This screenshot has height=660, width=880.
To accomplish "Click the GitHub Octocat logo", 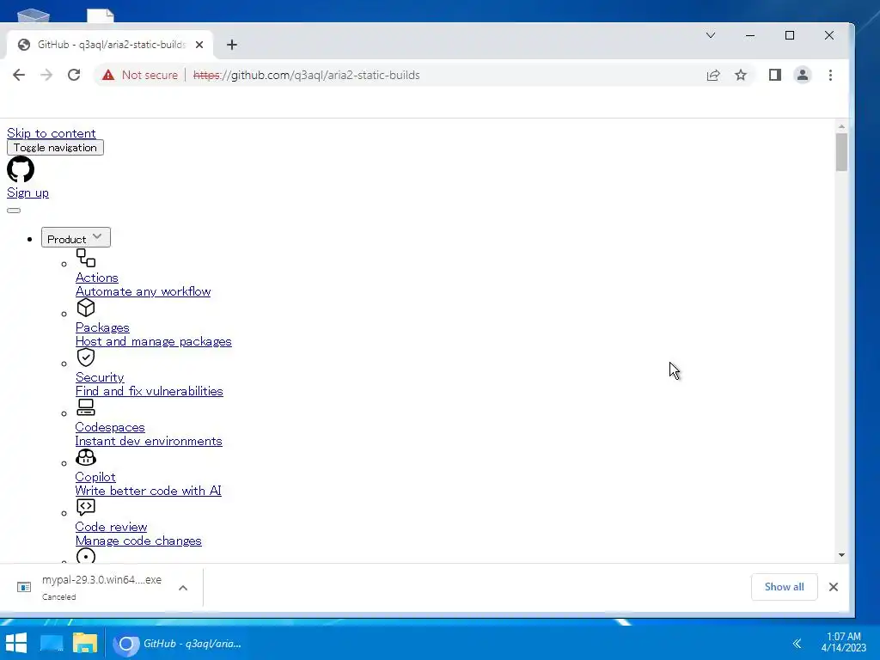I will click(x=21, y=169).
